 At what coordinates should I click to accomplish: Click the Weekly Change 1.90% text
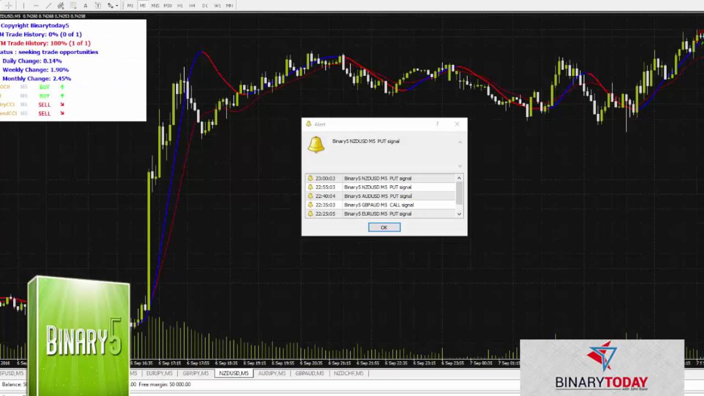[36, 70]
